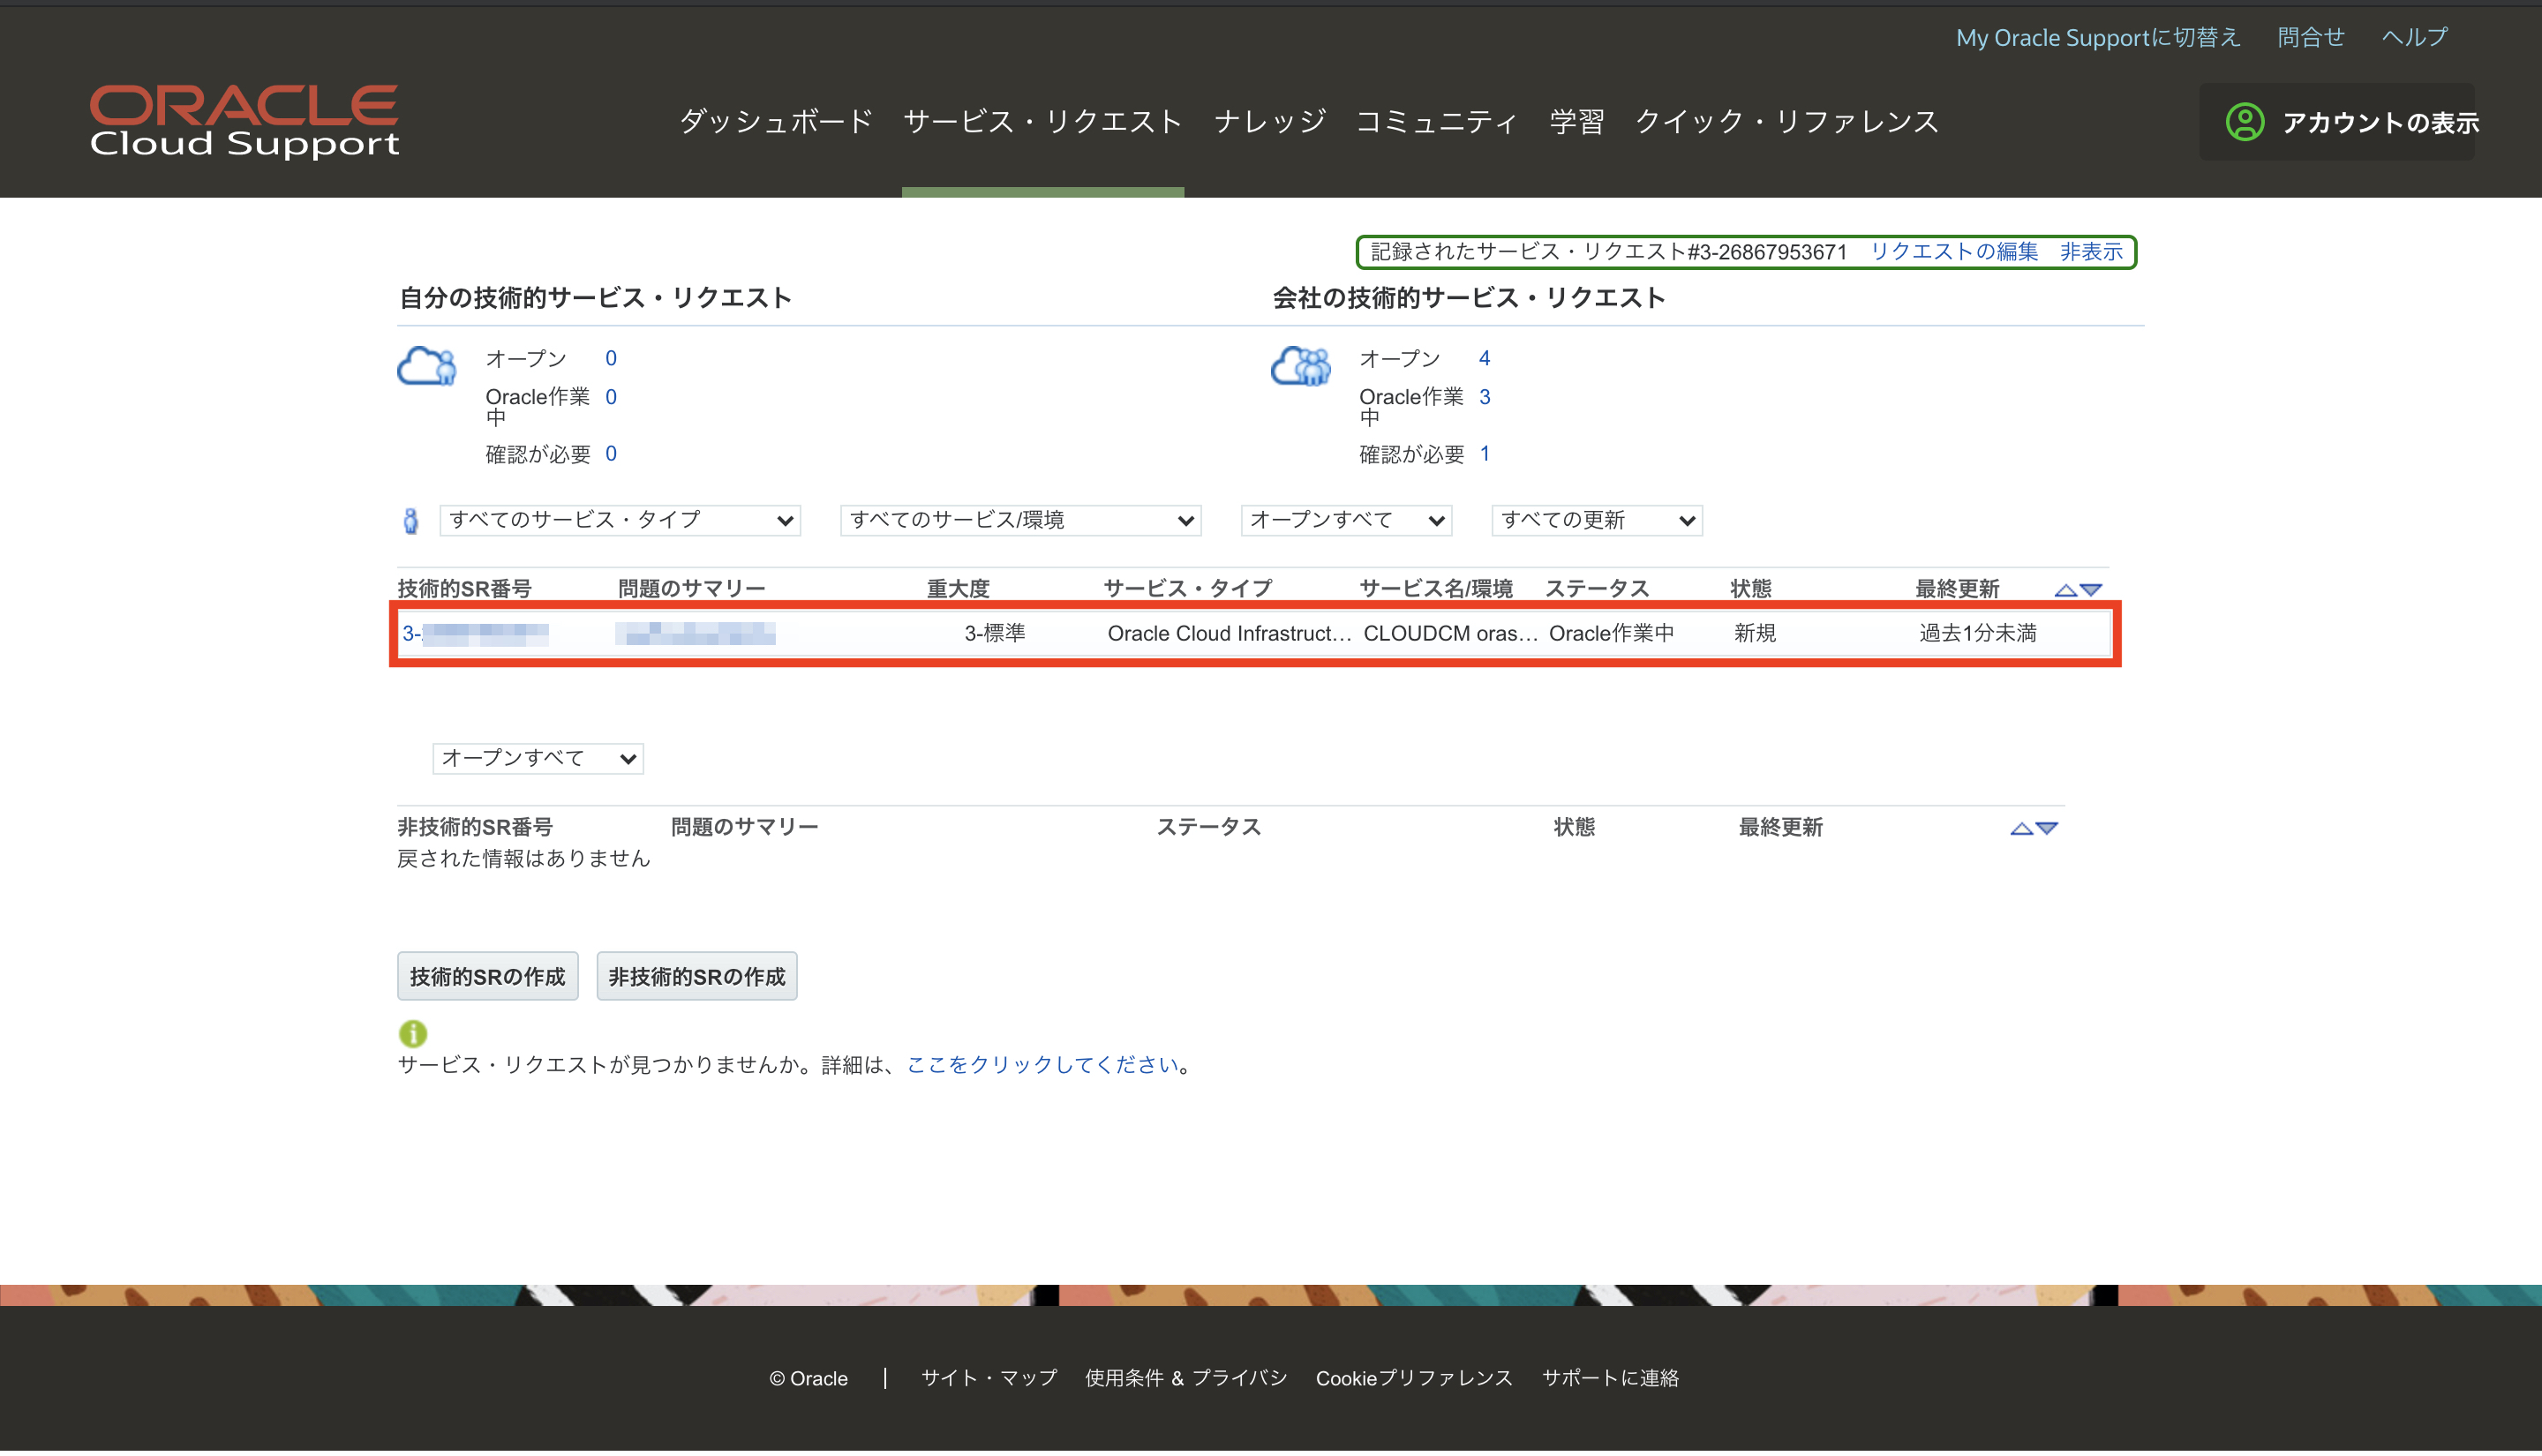Open account view via the avatar icon
This screenshot has width=2542, height=1456.
[2246, 122]
